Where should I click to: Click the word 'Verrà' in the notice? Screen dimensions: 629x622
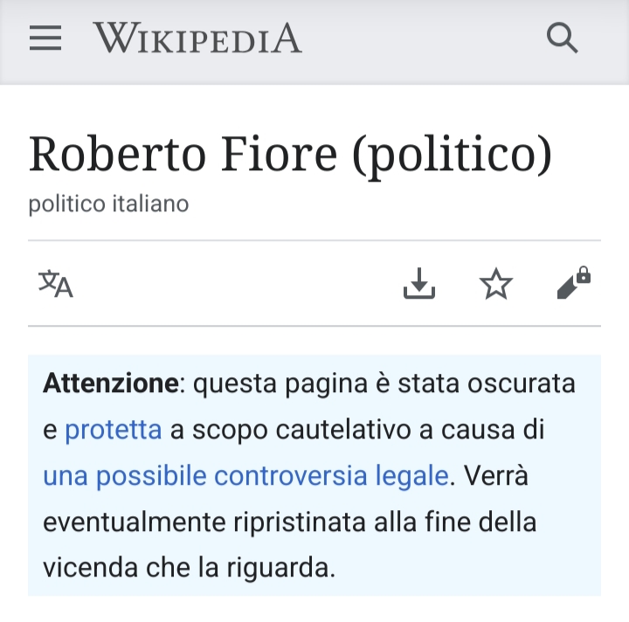pos(496,475)
